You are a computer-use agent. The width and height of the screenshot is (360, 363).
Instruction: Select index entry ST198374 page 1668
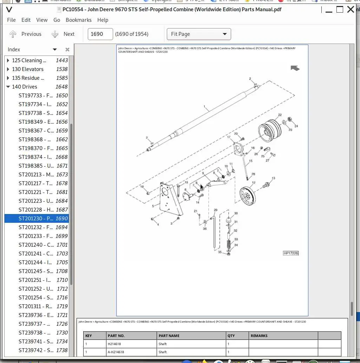pyautogui.click(x=37, y=157)
